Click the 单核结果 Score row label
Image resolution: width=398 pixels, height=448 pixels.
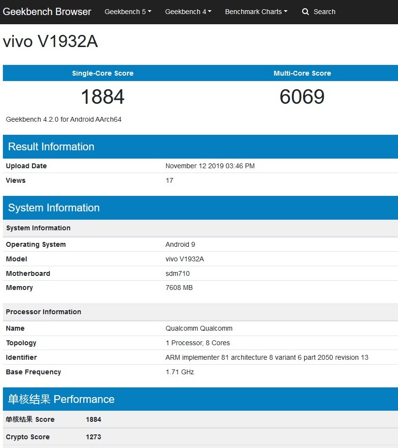tap(30, 419)
